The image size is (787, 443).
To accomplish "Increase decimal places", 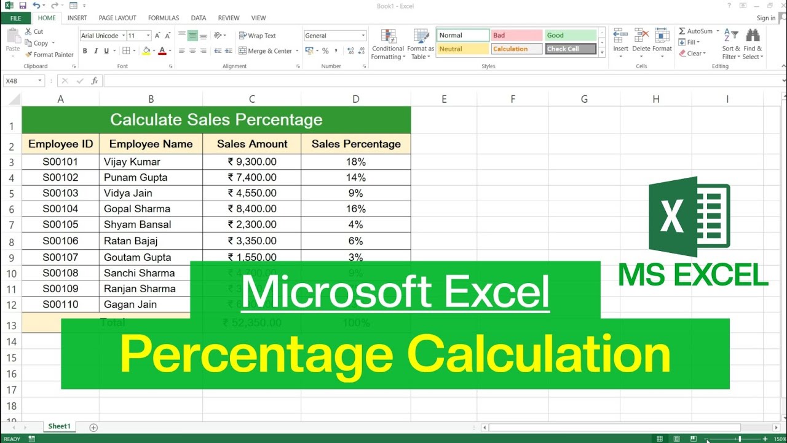I will (x=350, y=51).
